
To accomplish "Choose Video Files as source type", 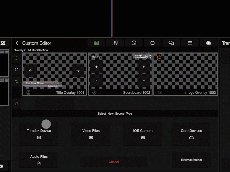I will pyautogui.click(x=91, y=134).
